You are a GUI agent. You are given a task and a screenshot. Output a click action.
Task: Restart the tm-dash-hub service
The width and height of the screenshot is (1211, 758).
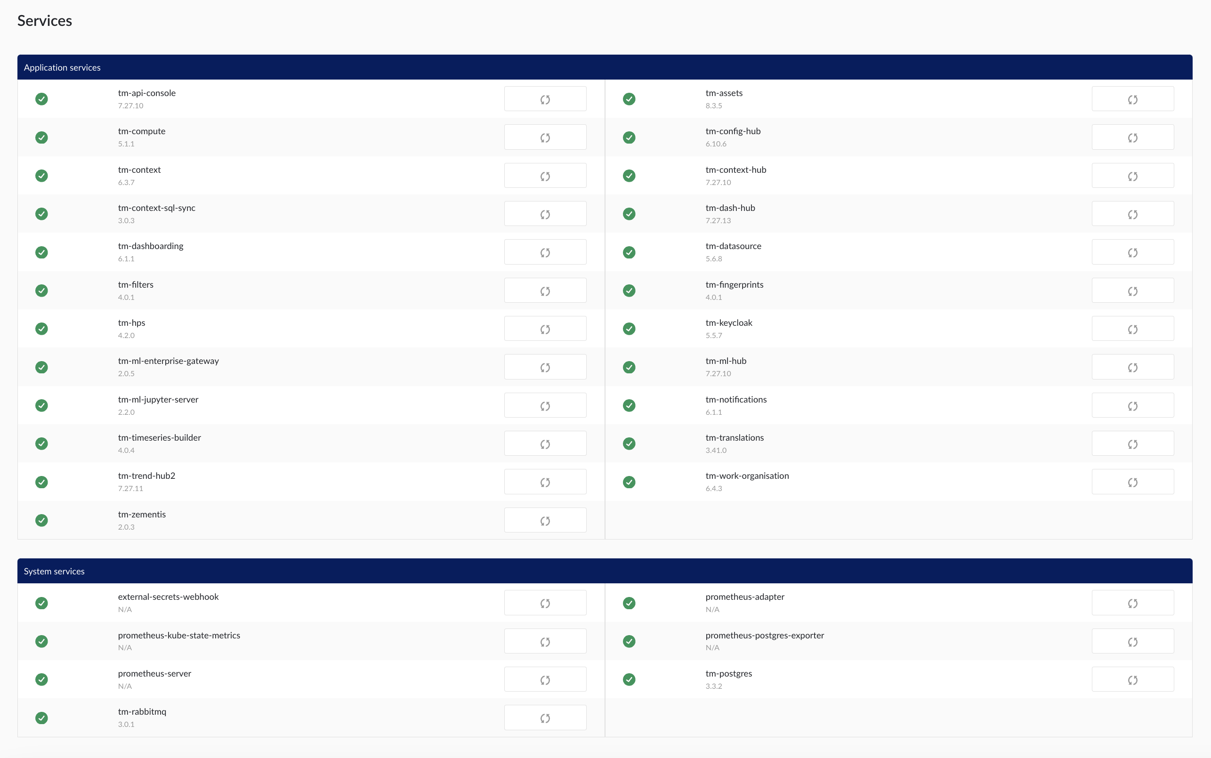click(x=1132, y=214)
